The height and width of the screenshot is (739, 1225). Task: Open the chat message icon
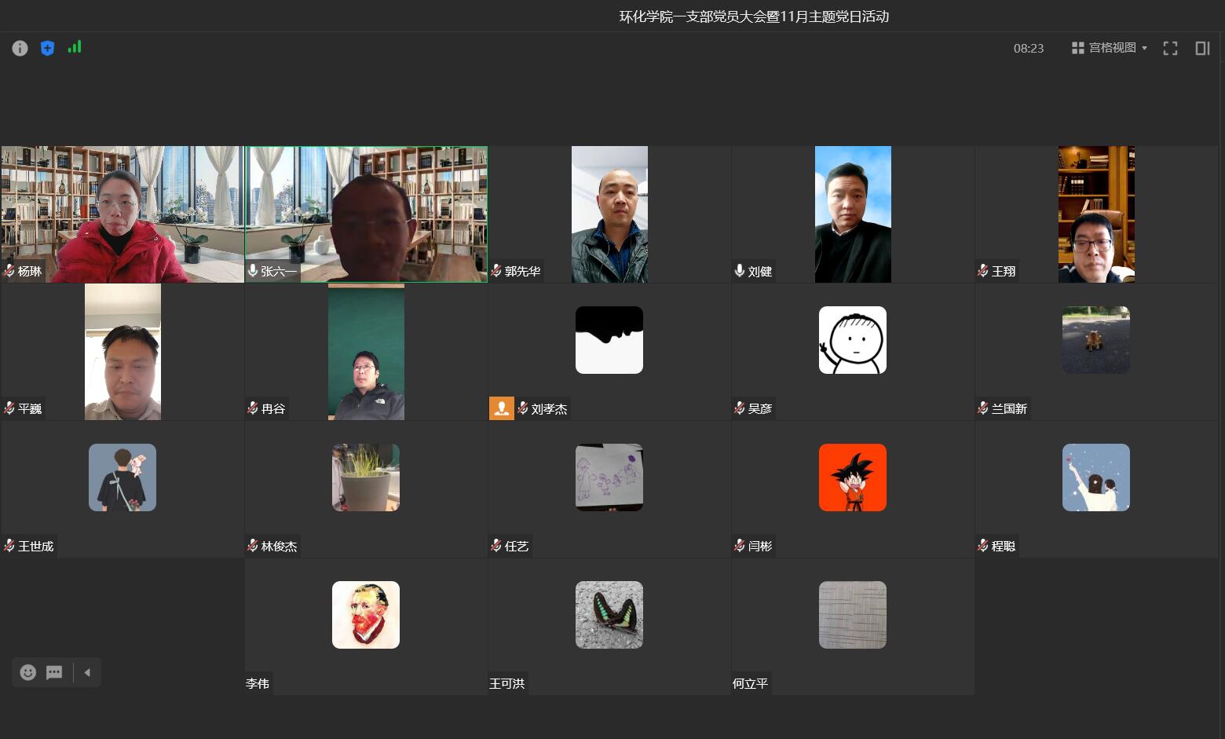pyautogui.click(x=54, y=672)
